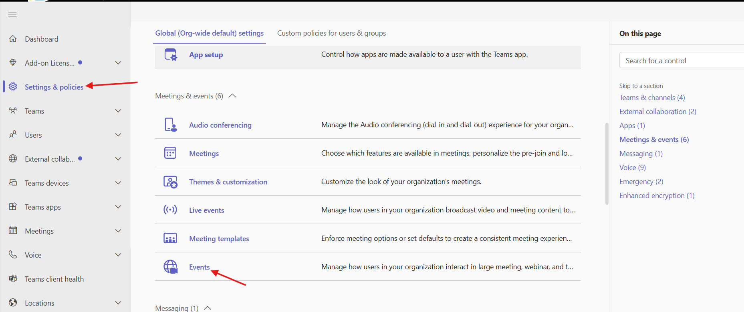Switch to Global (Org-wide default) settings tab
Viewport: 744px width, 312px height.
(210, 33)
